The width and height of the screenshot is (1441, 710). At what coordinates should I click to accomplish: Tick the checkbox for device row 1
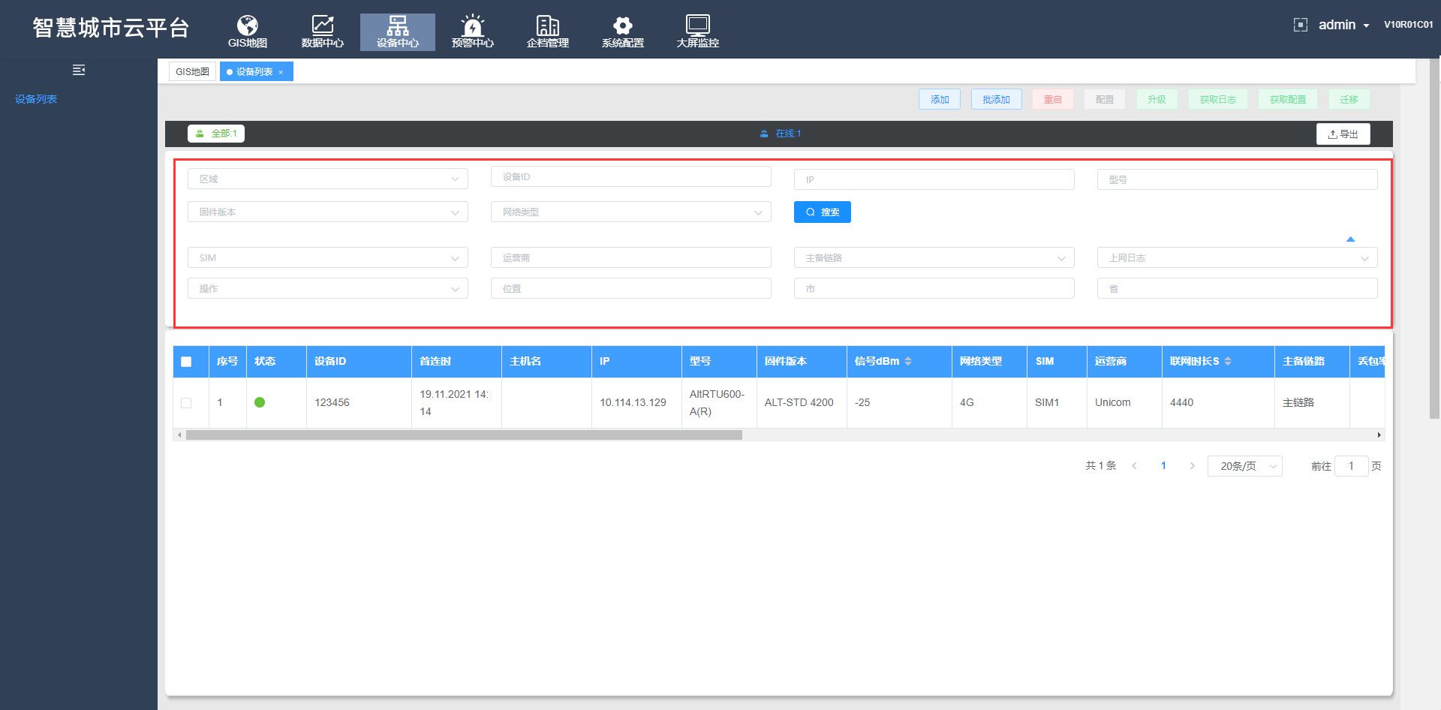[186, 403]
